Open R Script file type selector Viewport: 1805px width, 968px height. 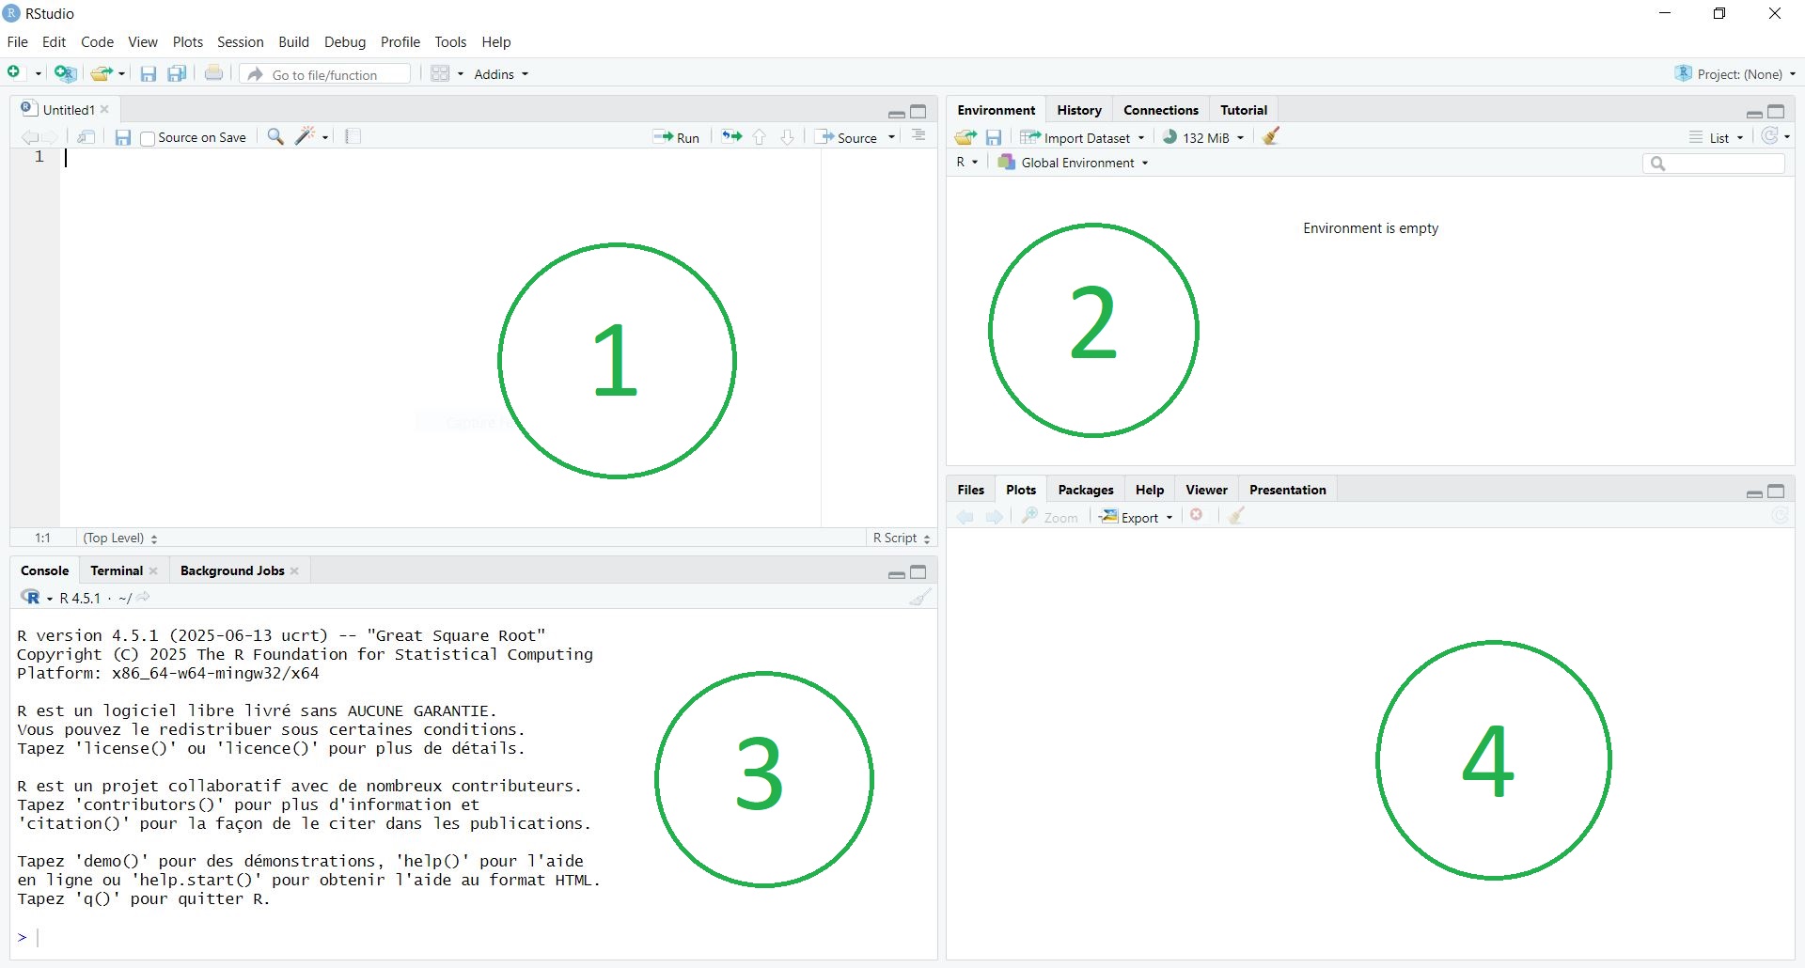tap(901, 538)
